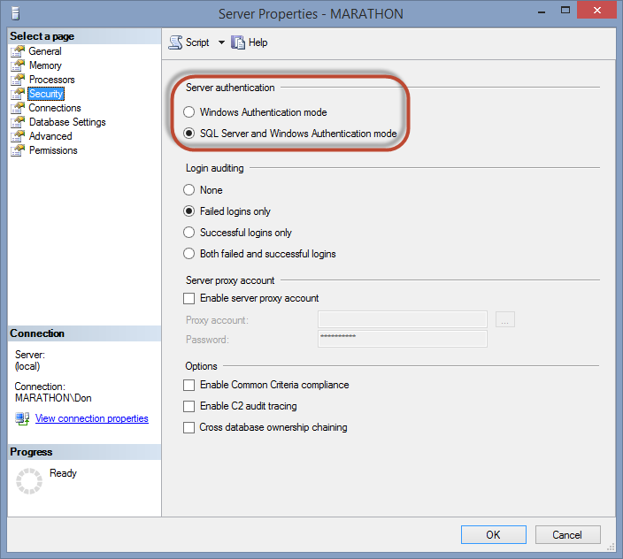The image size is (623, 559).
Task: Click the Advanced page icon
Action: pos(18,136)
